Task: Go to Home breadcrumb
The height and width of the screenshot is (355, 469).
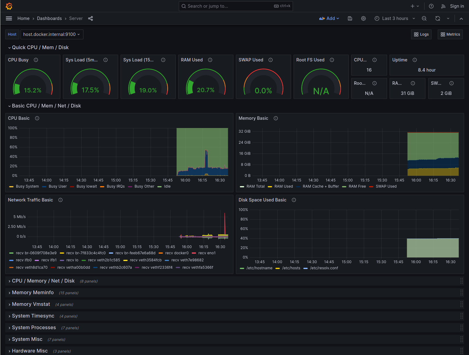Action: coord(24,18)
